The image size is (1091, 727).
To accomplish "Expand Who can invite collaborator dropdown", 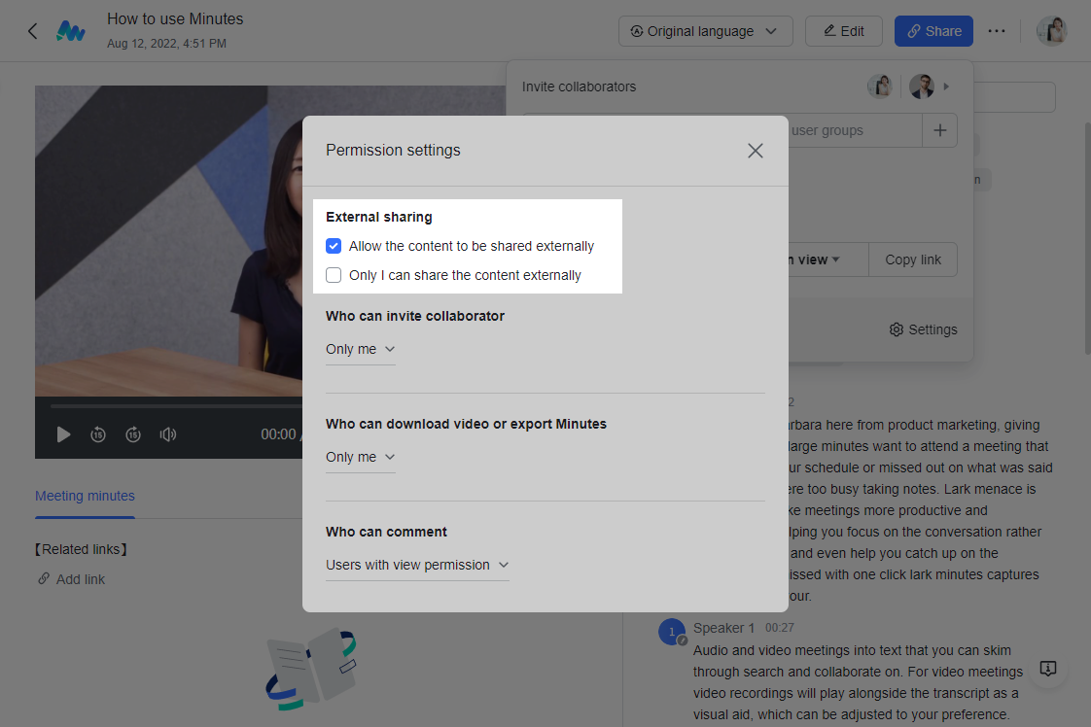I will (x=361, y=349).
